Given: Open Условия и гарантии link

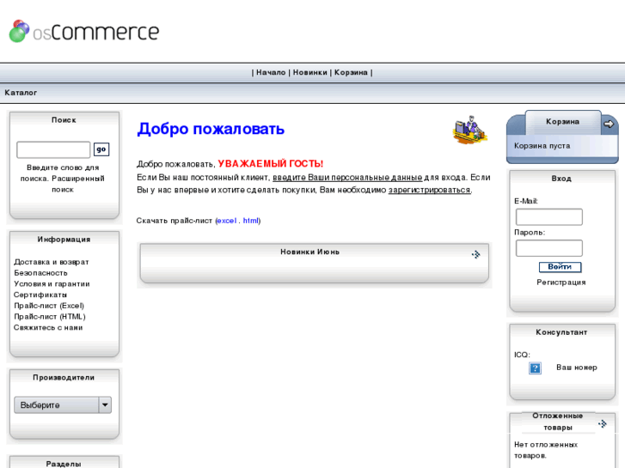Looking at the screenshot, I should (52, 283).
